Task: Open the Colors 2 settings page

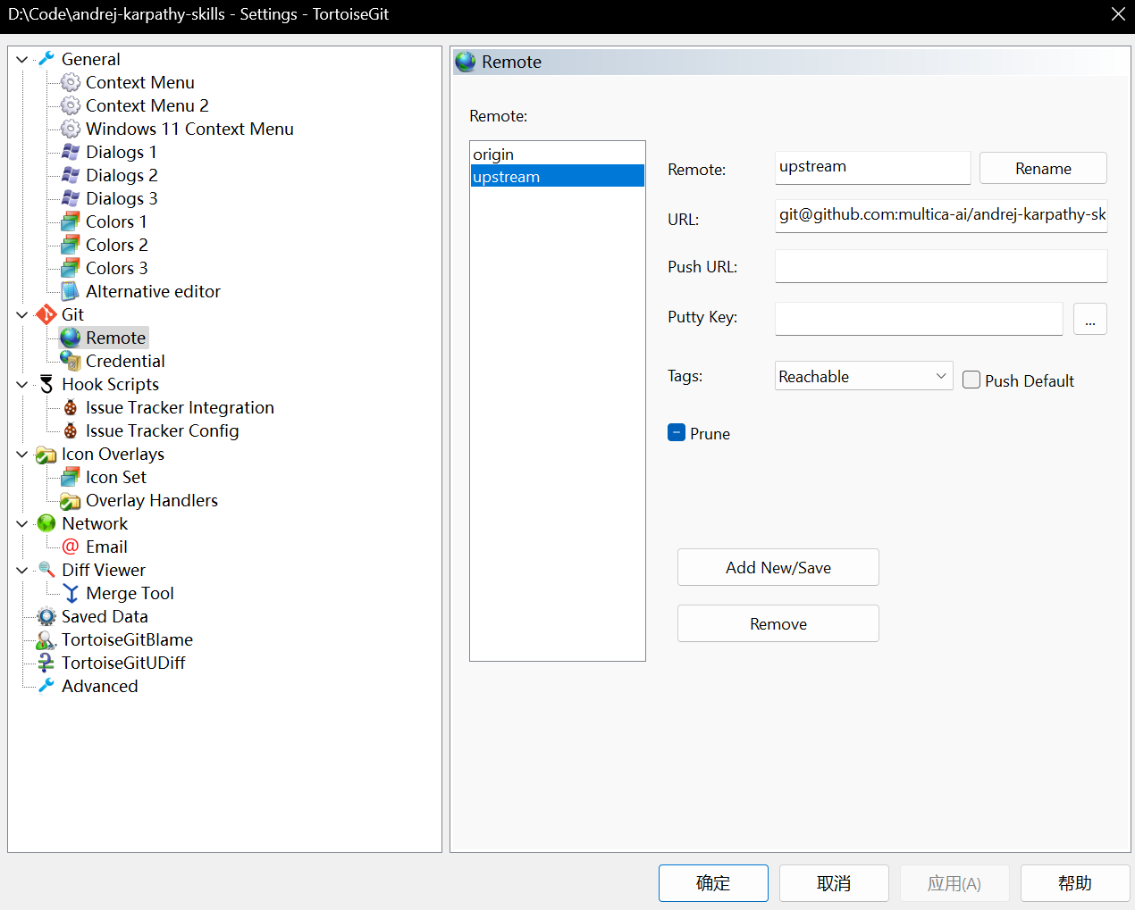Action: [x=116, y=245]
